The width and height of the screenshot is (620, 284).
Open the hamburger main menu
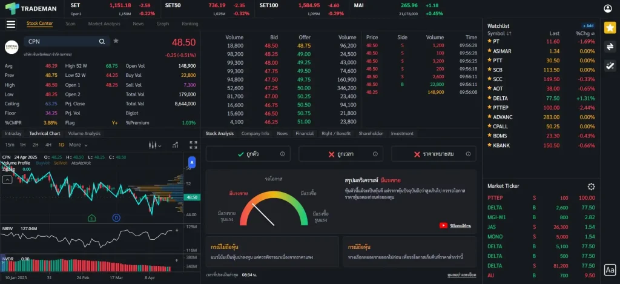(11, 24)
